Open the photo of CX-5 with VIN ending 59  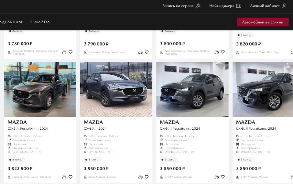(x=192, y=89)
